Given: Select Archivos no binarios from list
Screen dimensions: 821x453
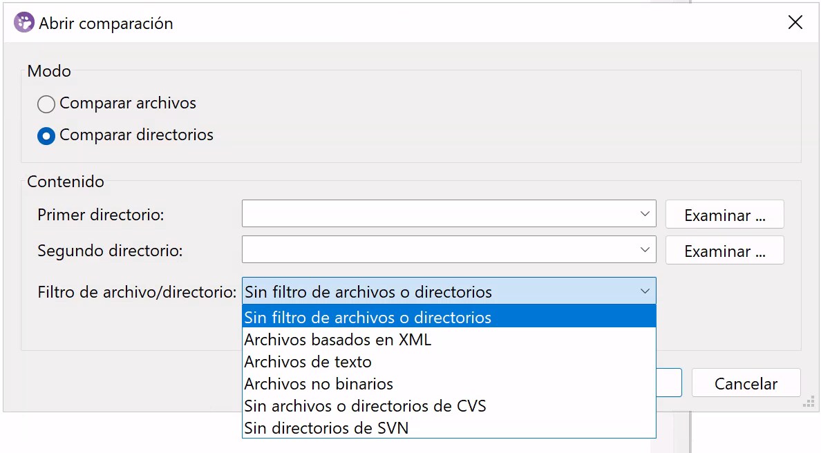Looking at the screenshot, I should (x=319, y=384).
